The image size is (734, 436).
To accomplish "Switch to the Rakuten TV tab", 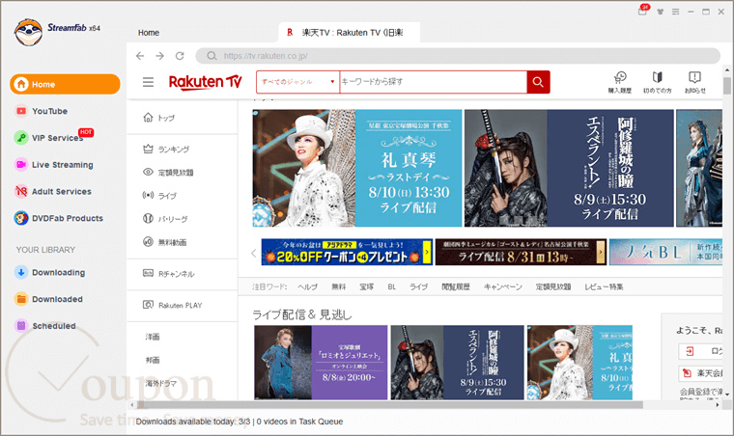I will [349, 32].
